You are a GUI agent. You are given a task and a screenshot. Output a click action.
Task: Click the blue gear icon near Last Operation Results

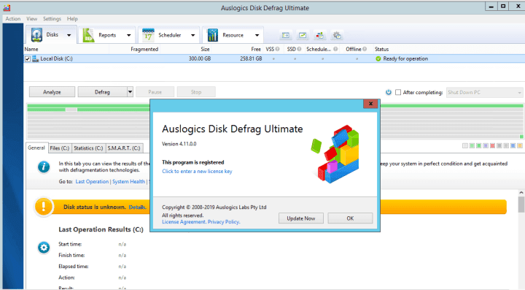point(44,248)
